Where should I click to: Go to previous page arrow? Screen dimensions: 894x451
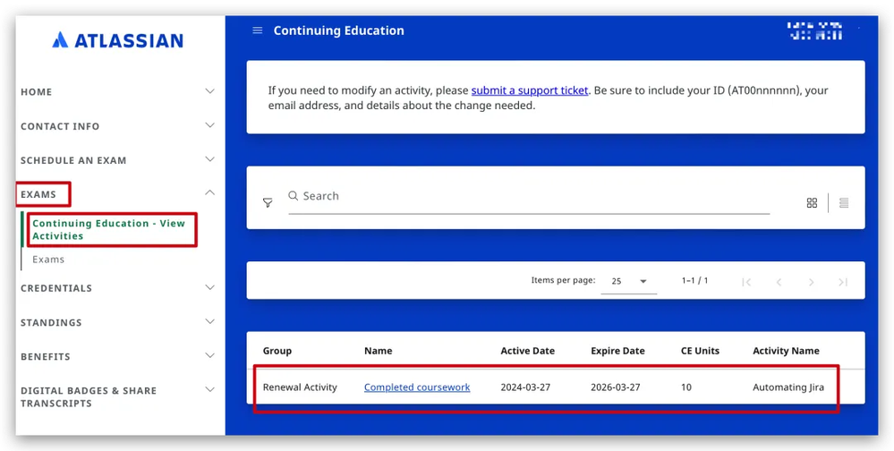(x=779, y=282)
